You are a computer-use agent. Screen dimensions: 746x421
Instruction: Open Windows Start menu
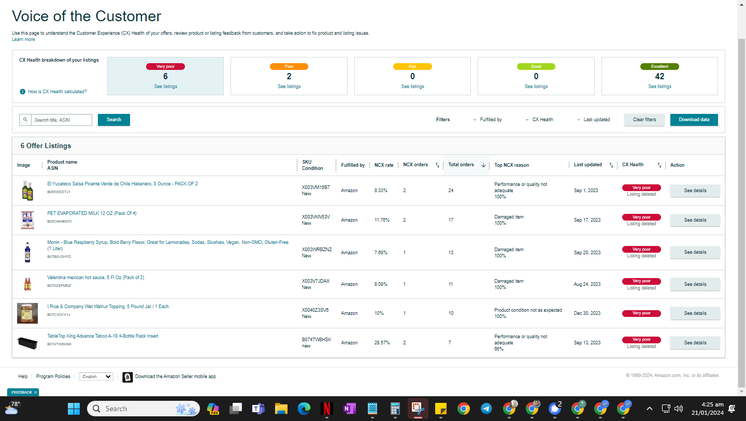point(74,409)
